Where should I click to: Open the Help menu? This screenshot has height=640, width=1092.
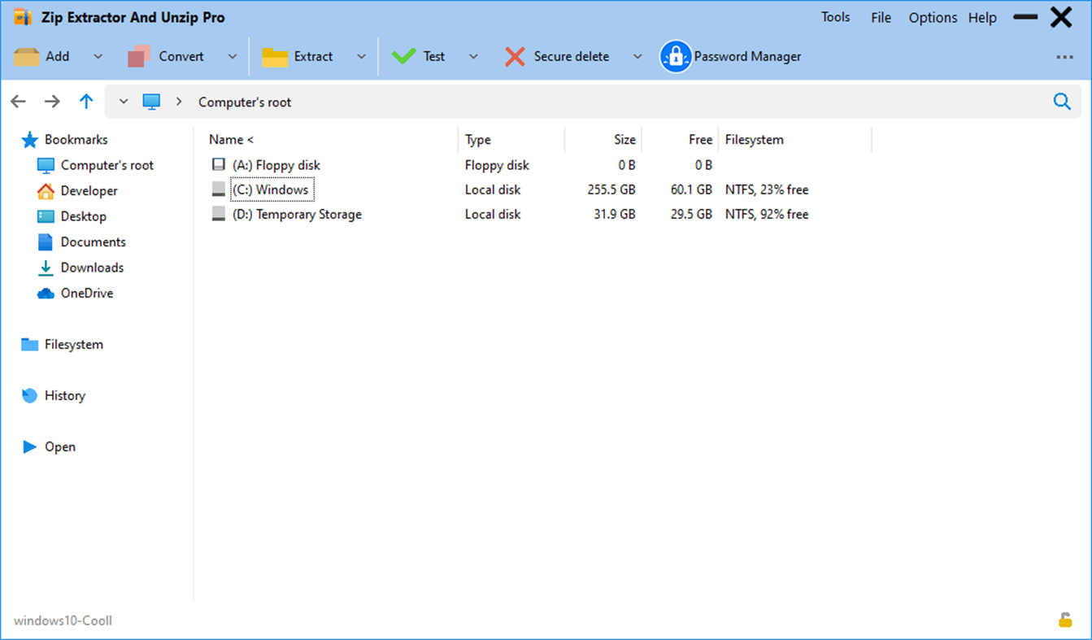982,16
